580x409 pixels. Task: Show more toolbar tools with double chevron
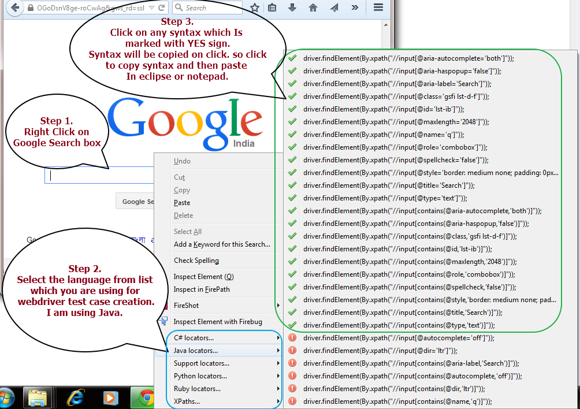pos(355,8)
